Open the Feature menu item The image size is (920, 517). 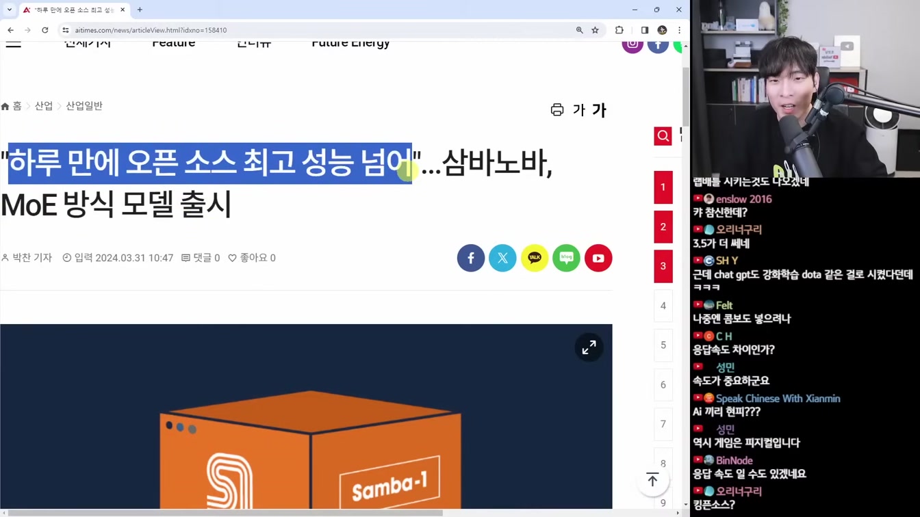pyautogui.click(x=173, y=44)
